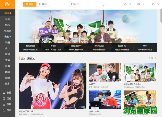Open the 爸爸去哪儿5 先导片 thumbnail
This screenshot has height=117, width=162.
point(140,72)
